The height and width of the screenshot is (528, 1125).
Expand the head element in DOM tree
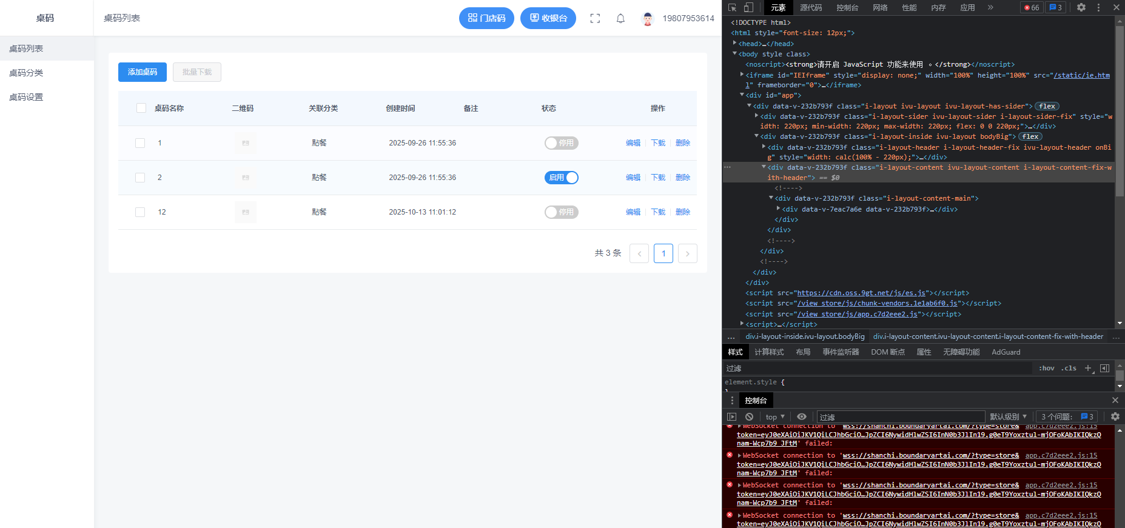[x=735, y=43]
